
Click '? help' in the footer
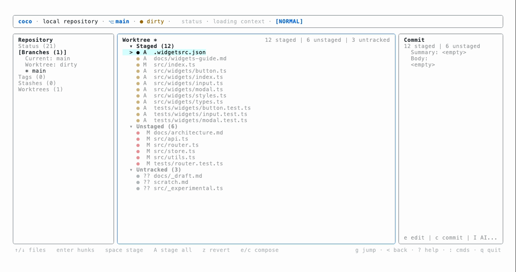[x=428, y=250]
